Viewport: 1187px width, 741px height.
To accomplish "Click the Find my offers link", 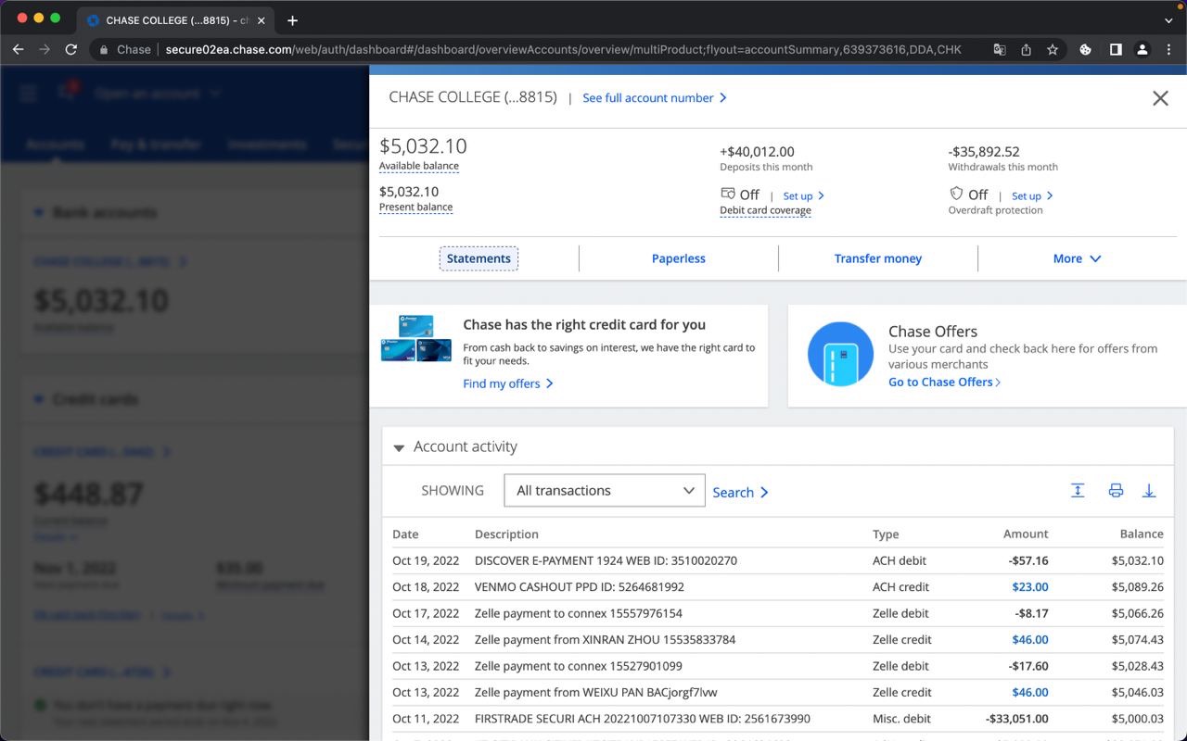I will [x=507, y=383].
